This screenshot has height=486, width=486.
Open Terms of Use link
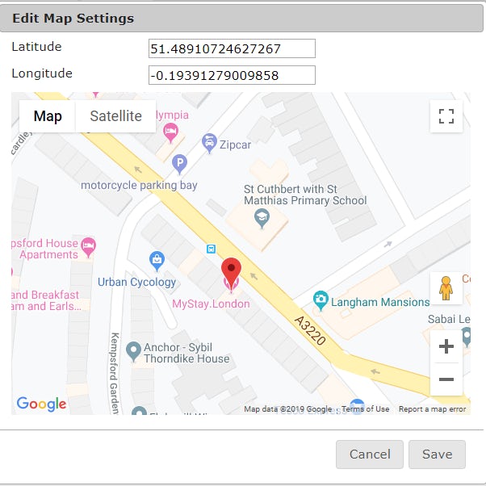click(x=365, y=409)
